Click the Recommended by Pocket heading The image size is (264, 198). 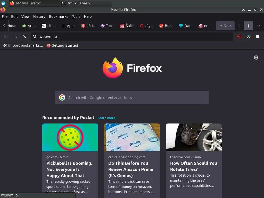pyautogui.click(x=68, y=118)
